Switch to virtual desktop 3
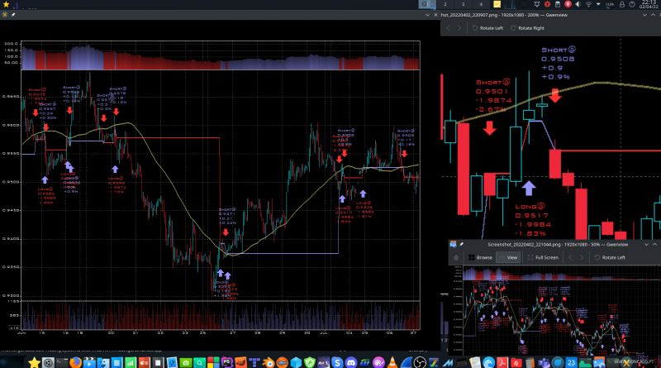This screenshot has width=661, height=368. [x=464, y=5]
